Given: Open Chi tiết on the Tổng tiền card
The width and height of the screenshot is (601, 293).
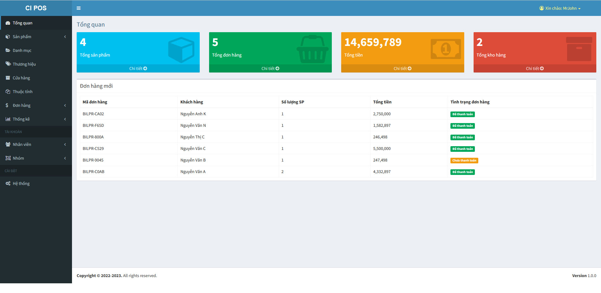Looking at the screenshot, I should 403,68.
